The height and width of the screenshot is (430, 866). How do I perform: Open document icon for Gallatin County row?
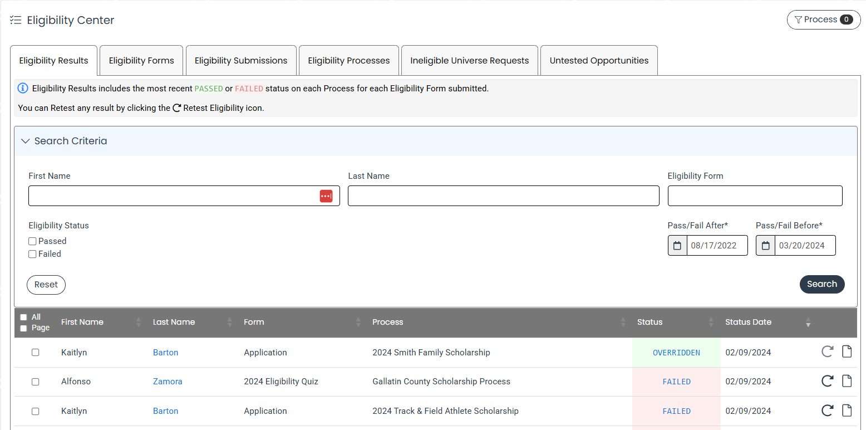847,382
